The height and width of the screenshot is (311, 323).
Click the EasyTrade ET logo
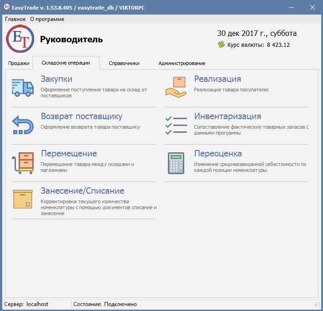pyautogui.click(x=20, y=39)
